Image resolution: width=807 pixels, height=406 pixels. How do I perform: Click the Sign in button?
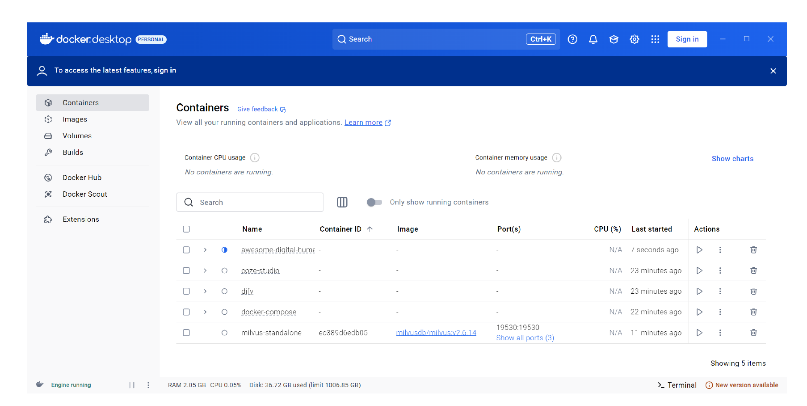coord(687,39)
